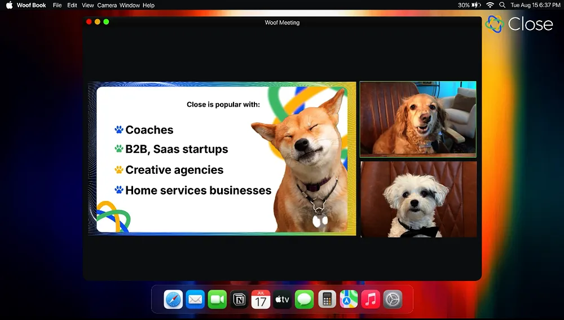The image size is (564, 320).
Task: Open Calendar showing July 17
Action: point(261,299)
